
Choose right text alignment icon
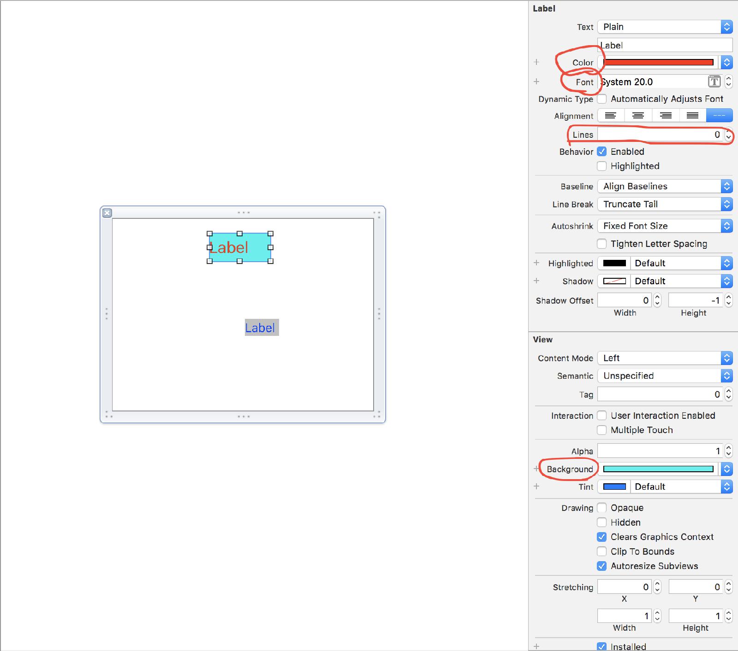coord(665,116)
